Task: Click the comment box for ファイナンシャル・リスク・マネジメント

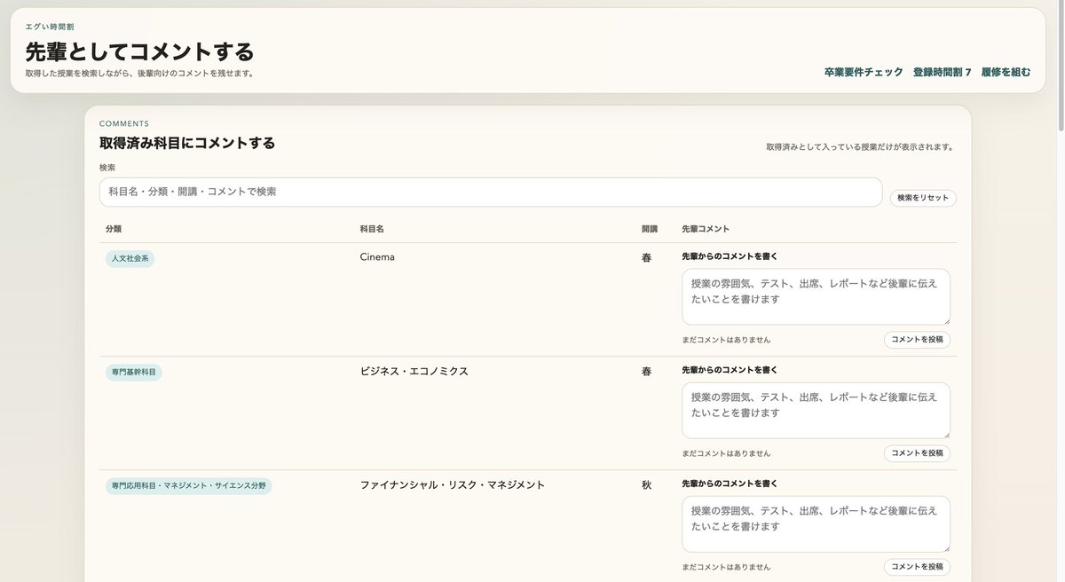Action: point(815,523)
